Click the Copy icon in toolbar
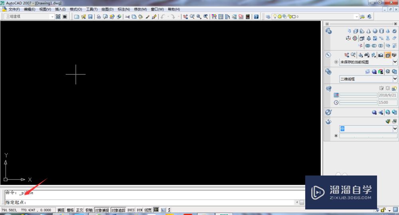 [134, 16]
